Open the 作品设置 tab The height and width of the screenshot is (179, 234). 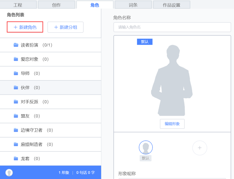(x=172, y=5)
